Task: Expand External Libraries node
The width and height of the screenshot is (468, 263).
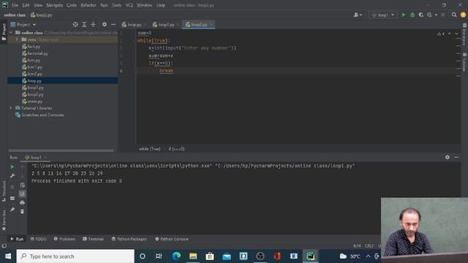Action: click(11, 108)
